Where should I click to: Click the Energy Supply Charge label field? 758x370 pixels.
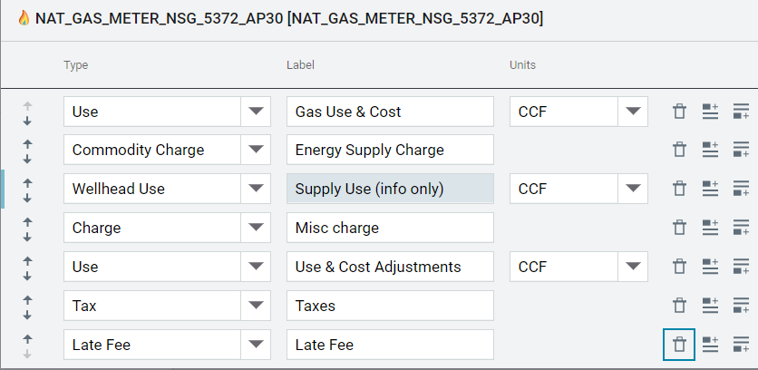tap(390, 150)
